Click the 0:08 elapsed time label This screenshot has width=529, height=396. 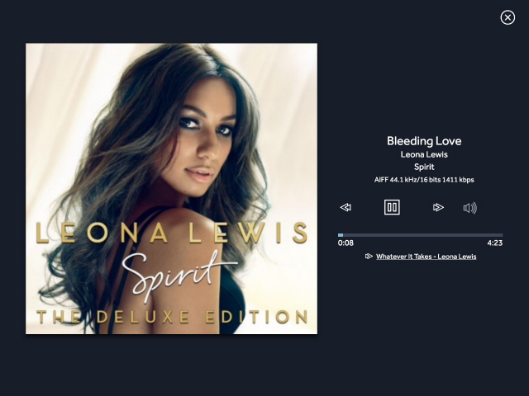pyautogui.click(x=346, y=243)
